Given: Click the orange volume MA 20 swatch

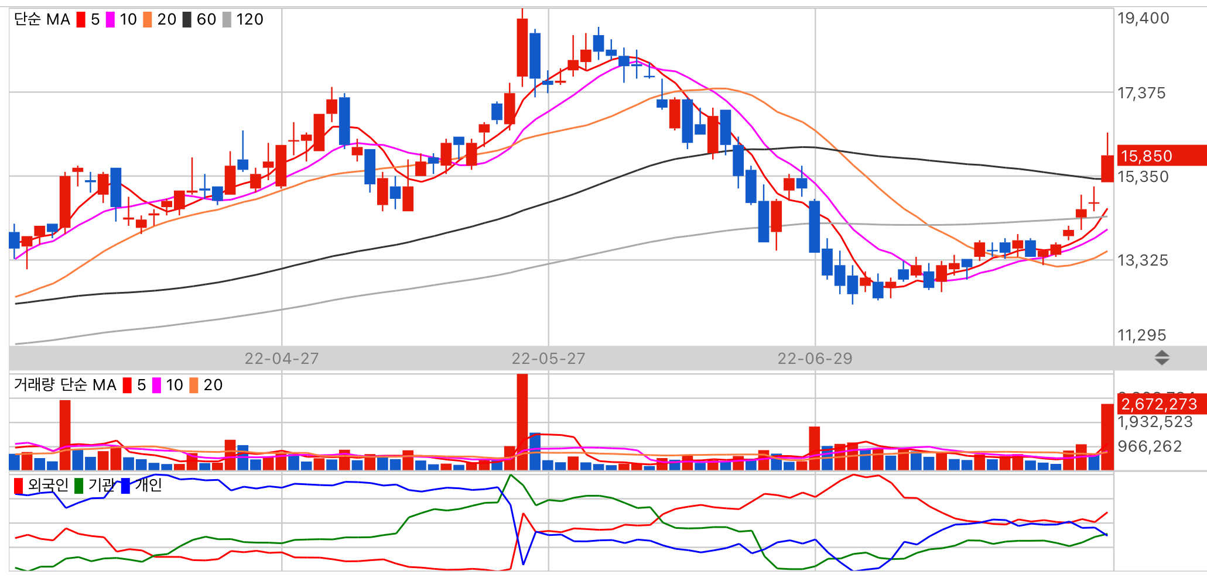Looking at the screenshot, I should [x=194, y=386].
